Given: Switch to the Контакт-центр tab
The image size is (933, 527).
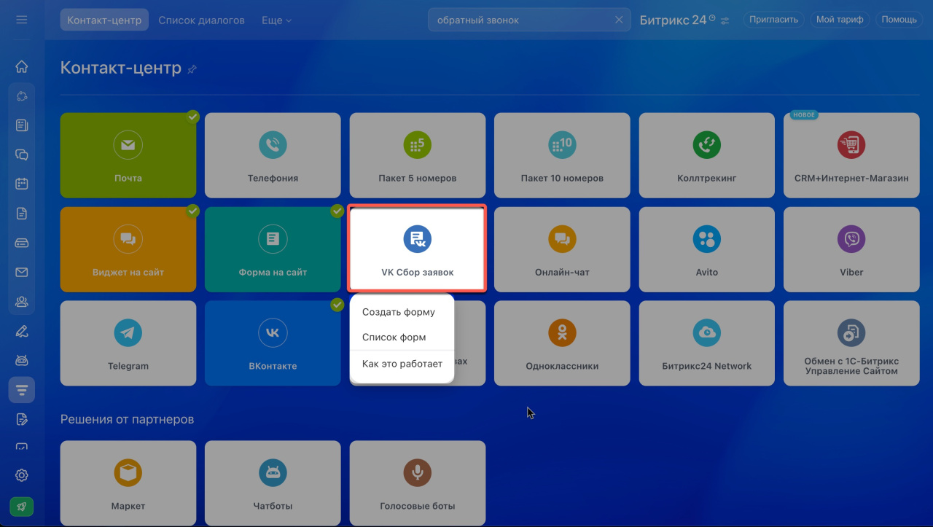Looking at the screenshot, I should 104,20.
